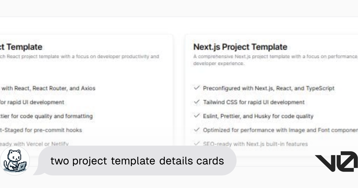Select 'Eslint, Prettier, and Husky for code quality'
Image resolution: width=358 pixels, height=188 pixels.
(x=258, y=116)
